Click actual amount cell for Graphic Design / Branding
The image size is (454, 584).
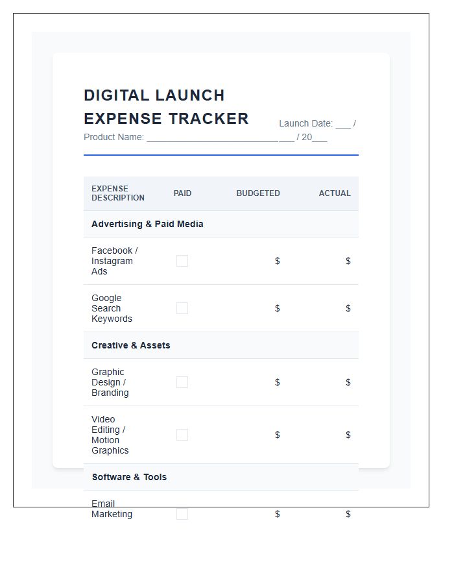323,382
